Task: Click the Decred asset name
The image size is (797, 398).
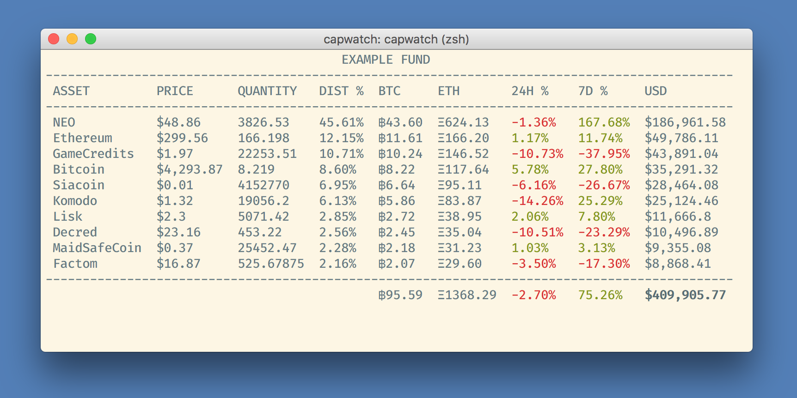Action: 75,232
